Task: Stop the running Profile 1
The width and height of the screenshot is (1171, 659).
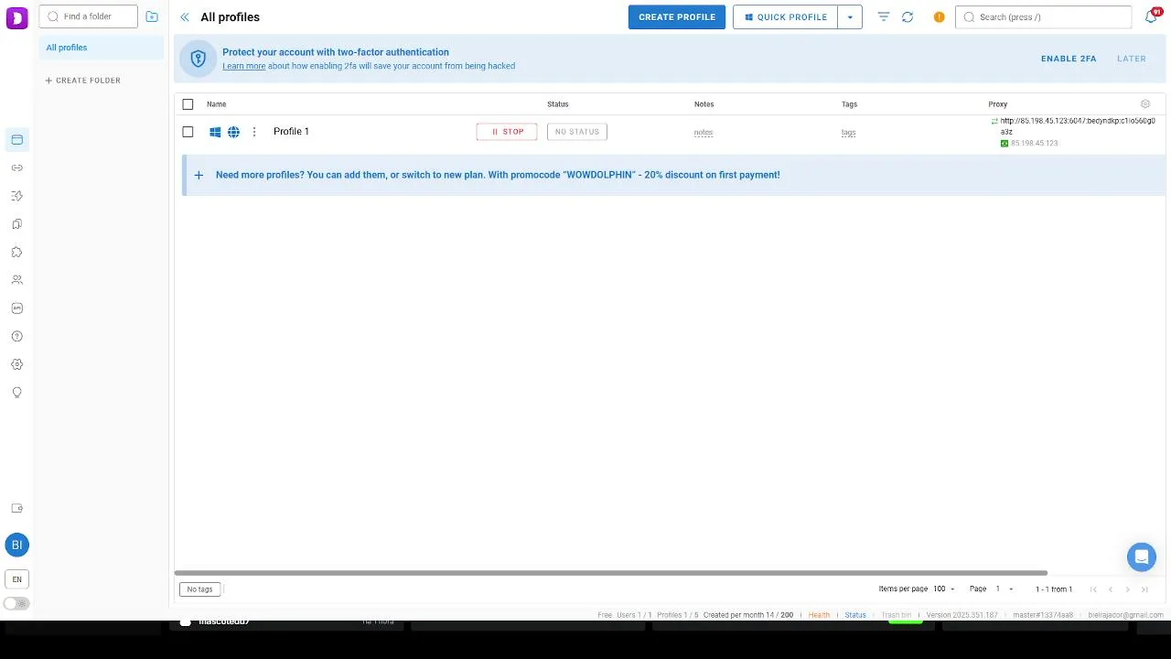Action: (x=507, y=132)
